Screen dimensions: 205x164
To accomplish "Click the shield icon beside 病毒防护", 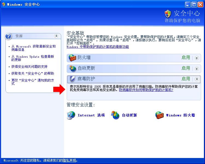I will pyautogui.click(x=72, y=79).
